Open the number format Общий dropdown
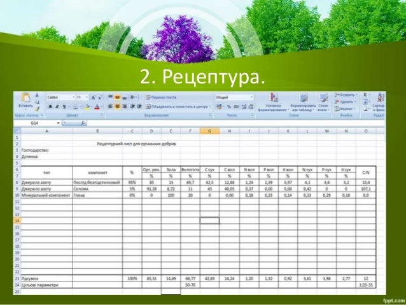Image resolution: width=406 pixels, height=305 pixels. click(x=251, y=97)
